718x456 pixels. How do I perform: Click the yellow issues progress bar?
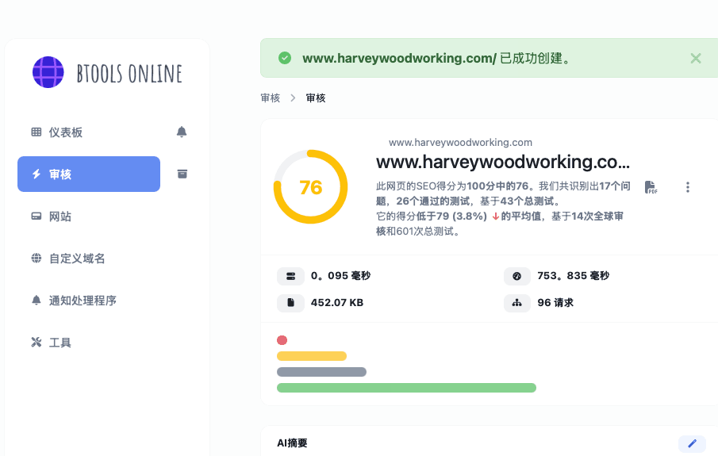[x=312, y=356]
